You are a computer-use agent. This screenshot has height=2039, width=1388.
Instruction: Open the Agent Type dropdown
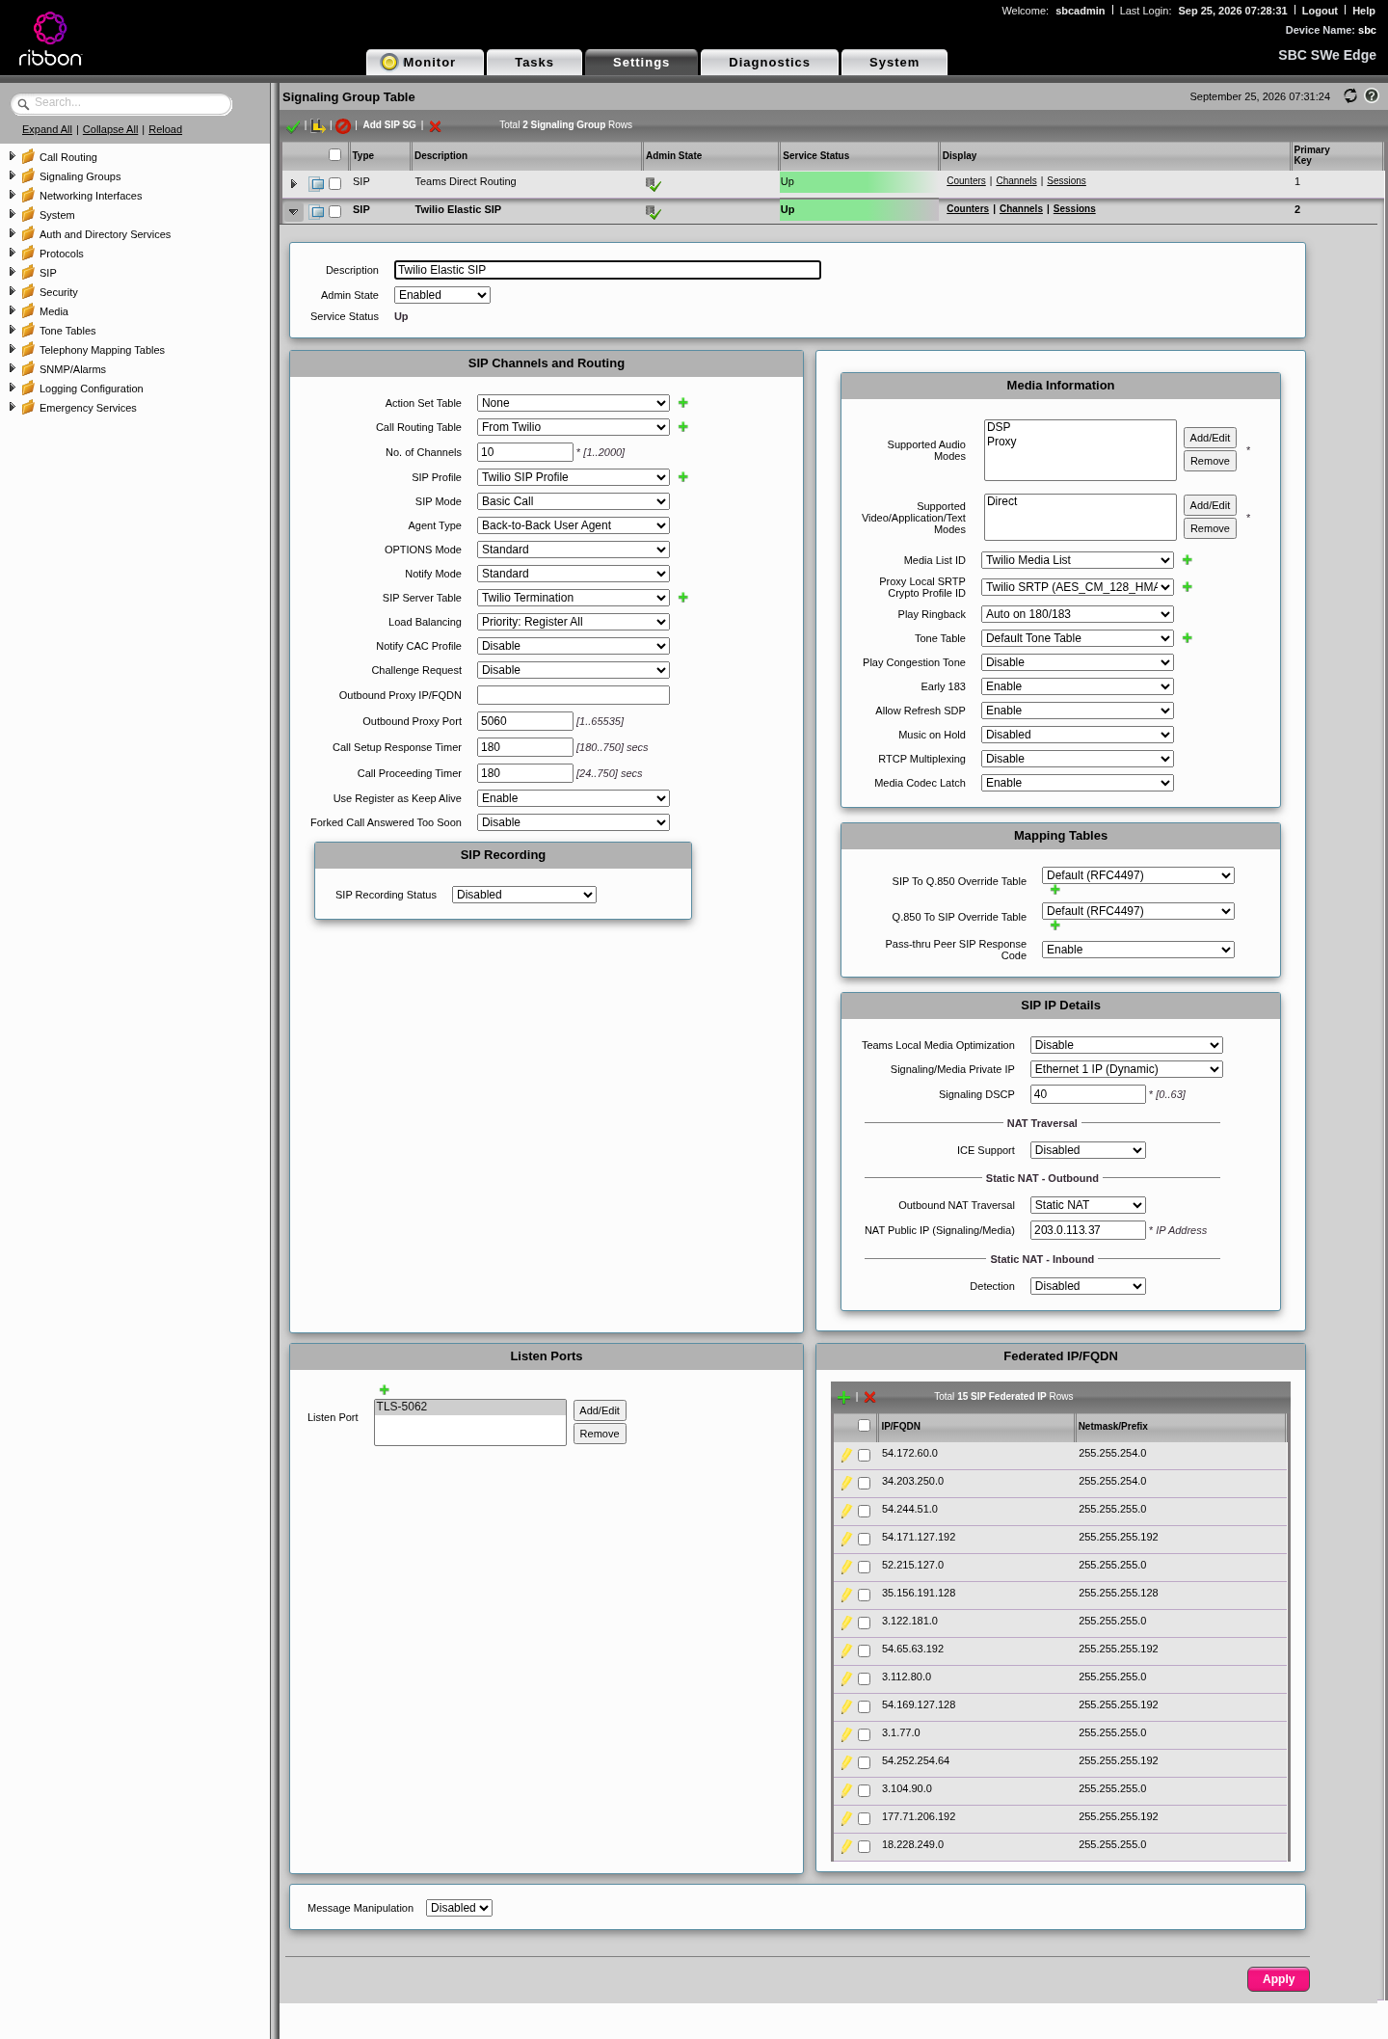(574, 525)
